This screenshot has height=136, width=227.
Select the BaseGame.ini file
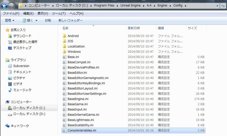[77, 104]
